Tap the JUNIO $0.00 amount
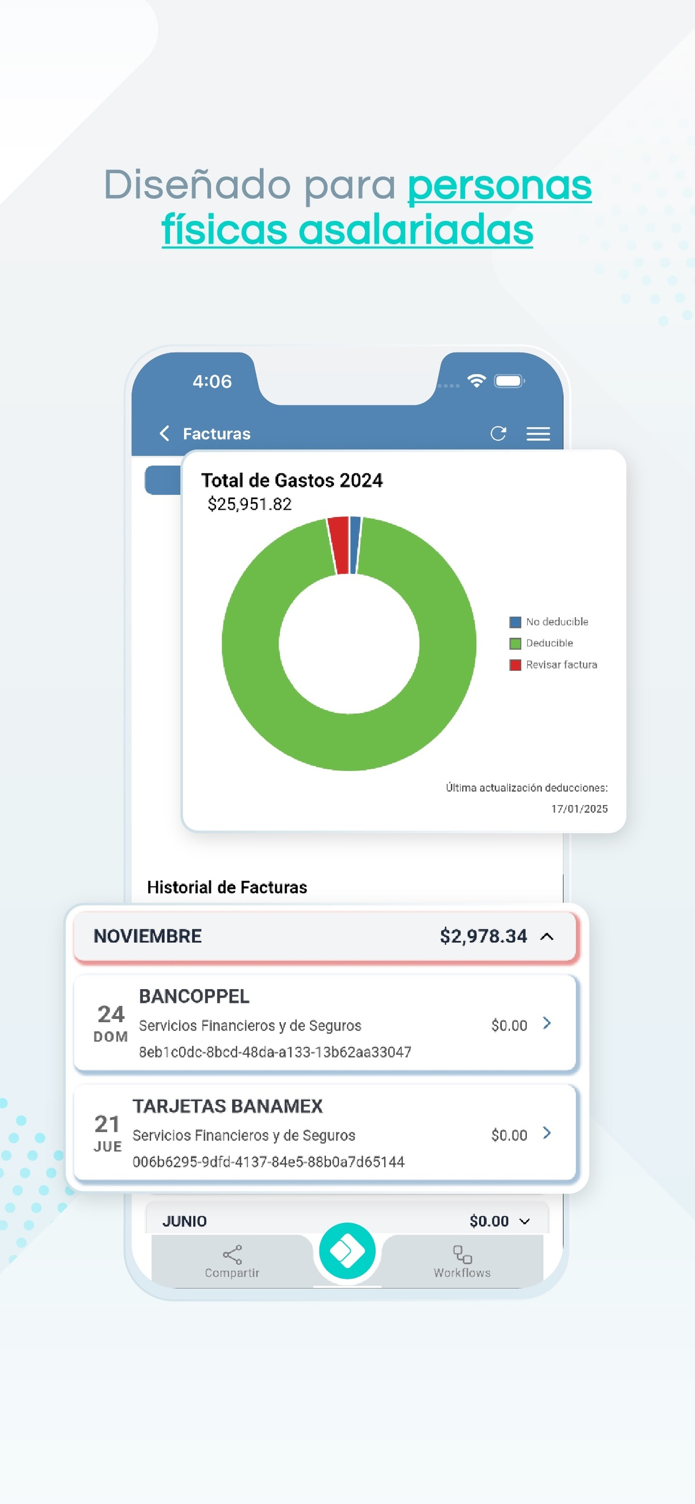The height and width of the screenshot is (1504, 695). coord(489,1221)
